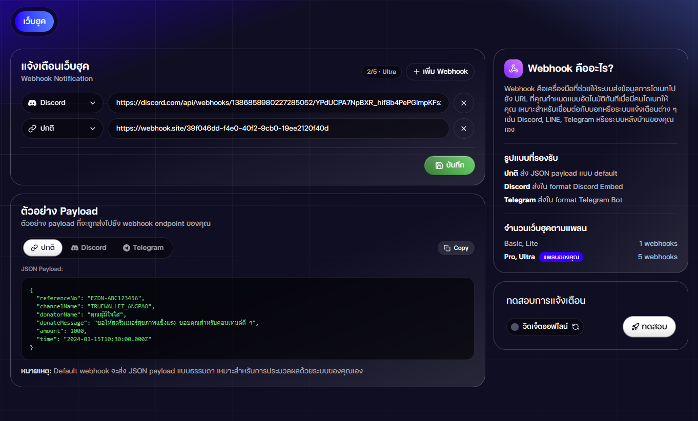Copy the JSON payload example
Image resolution: width=698 pixels, height=421 pixels.
[x=456, y=248]
